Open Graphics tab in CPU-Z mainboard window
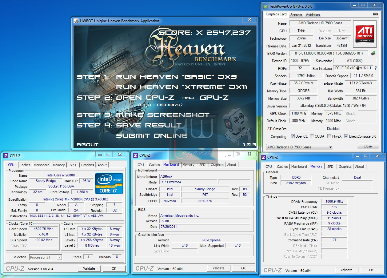387x278 pixels. [x=217, y=165]
